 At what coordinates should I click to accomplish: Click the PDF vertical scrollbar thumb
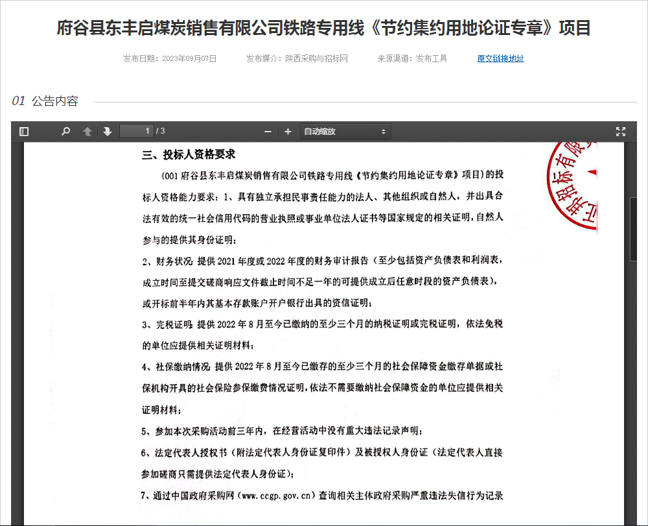(x=633, y=229)
